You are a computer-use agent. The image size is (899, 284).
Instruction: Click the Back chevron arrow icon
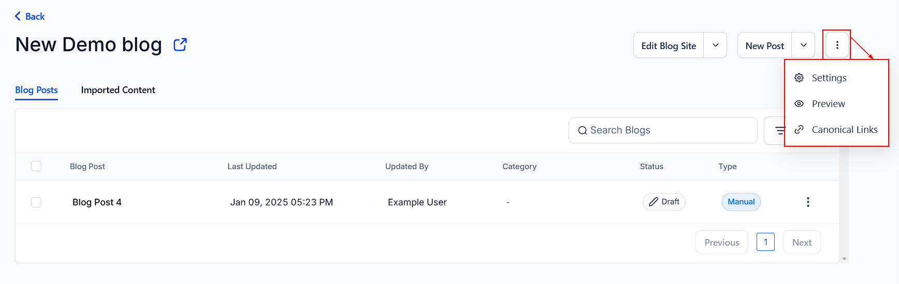pos(18,16)
